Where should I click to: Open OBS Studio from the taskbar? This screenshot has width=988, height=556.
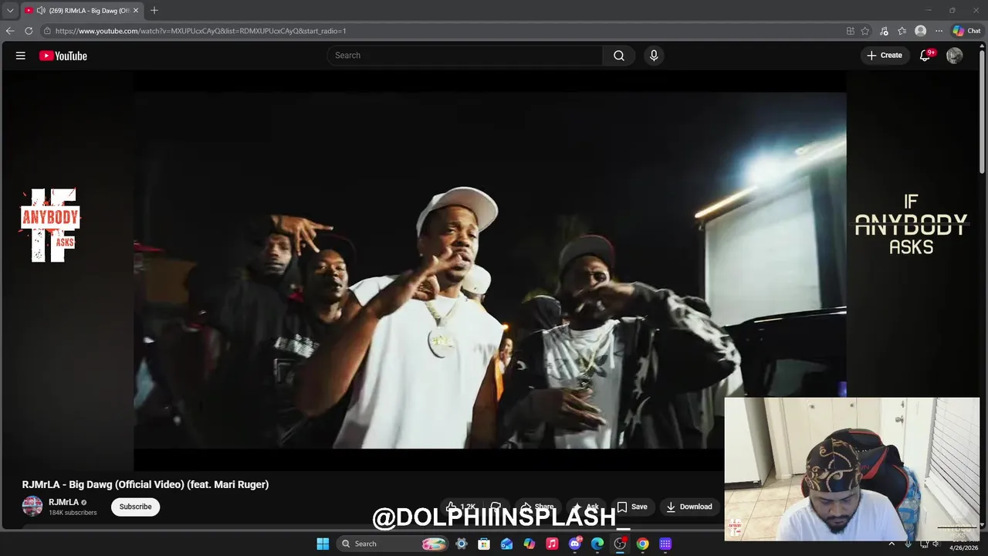620,544
